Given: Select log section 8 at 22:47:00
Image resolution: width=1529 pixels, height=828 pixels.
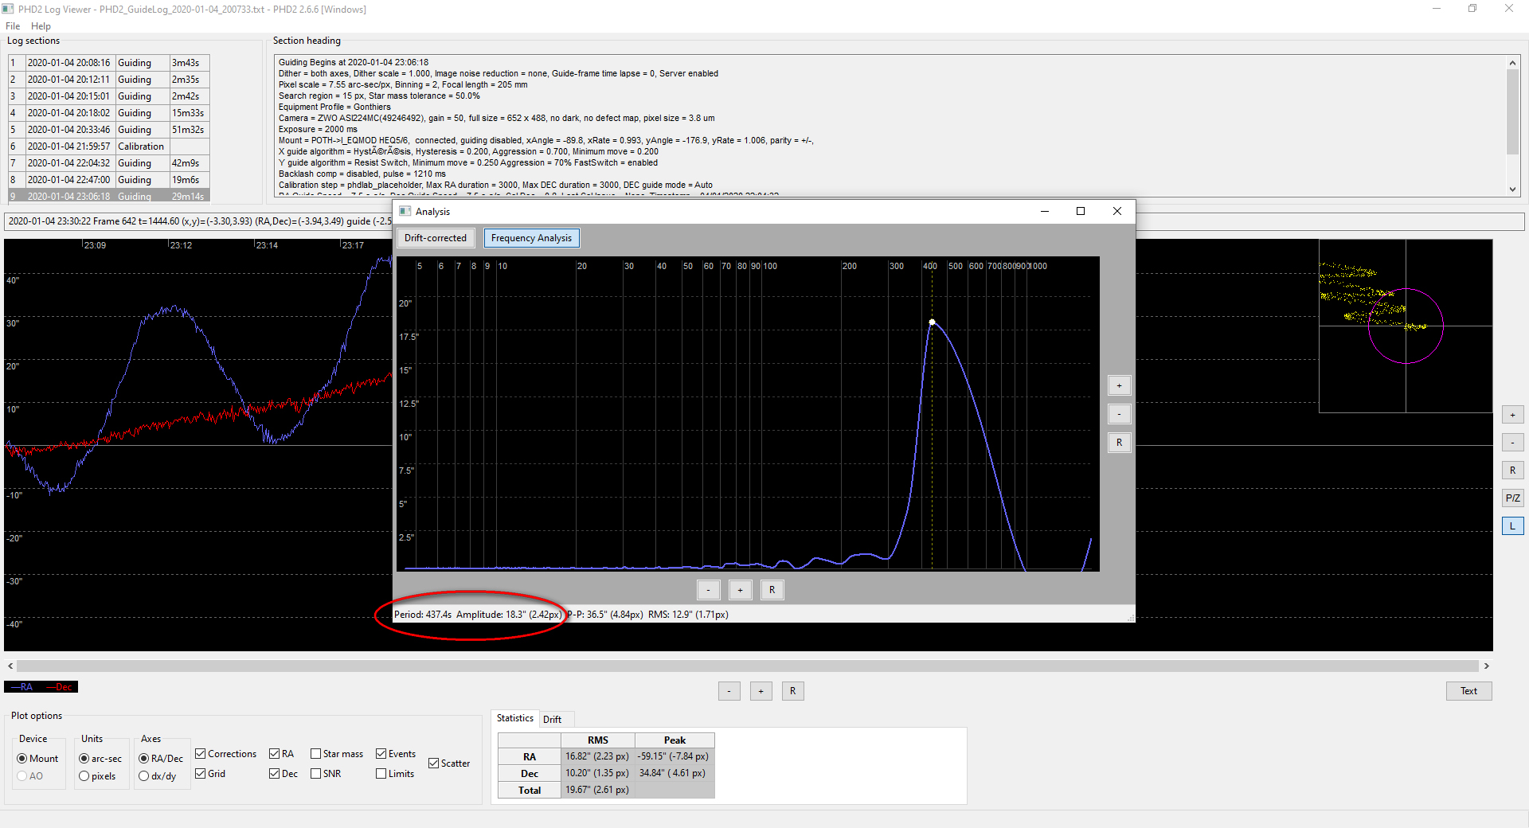Looking at the screenshot, I should click(109, 180).
